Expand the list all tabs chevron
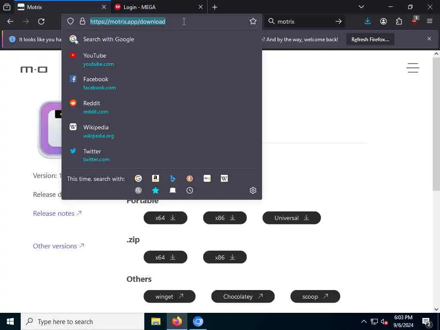The image size is (440, 330). coord(361,7)
